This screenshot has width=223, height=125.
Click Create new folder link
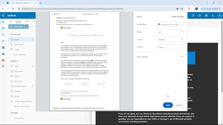22,106
